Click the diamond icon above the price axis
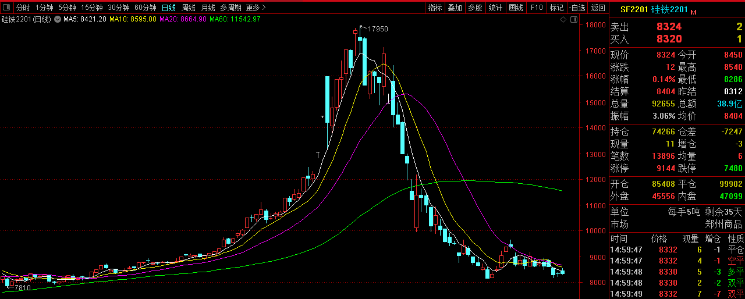Screen dimensions: 745x299 click(563, 19)
